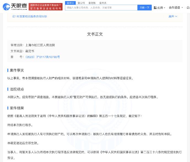Click the 案件结果 section heading

click(x=17, y=108)
